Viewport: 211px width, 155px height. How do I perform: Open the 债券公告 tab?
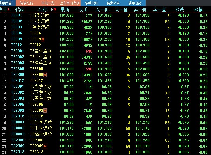pos(113,3)
